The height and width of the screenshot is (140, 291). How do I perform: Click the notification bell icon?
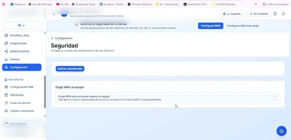pyautogui.click(x=283, y=14)
